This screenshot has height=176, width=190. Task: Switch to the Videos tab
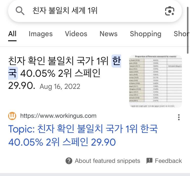[76, 34]
